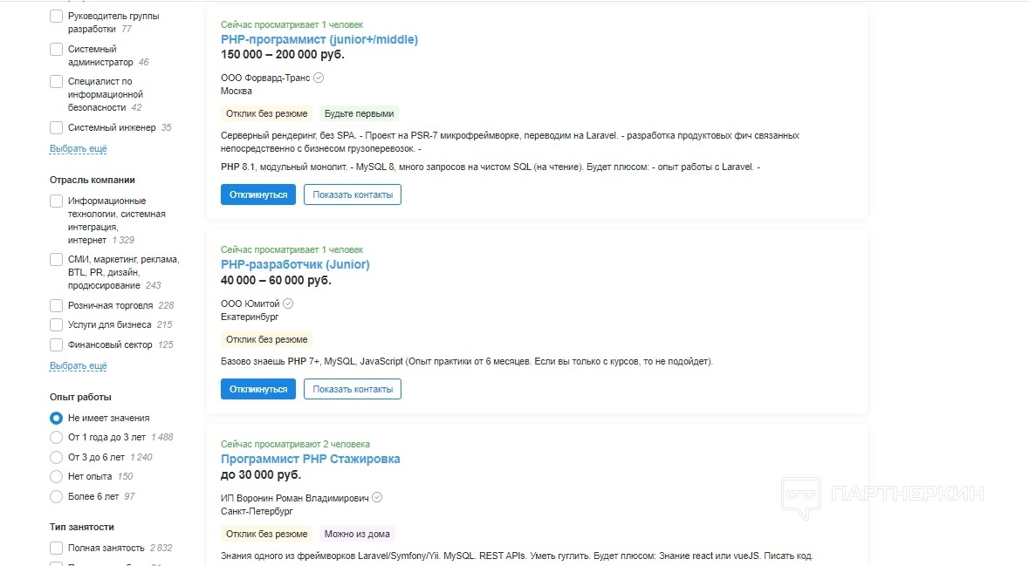The width and height of the screenshot is (1029, 566).
Task: Open the PHP-программист (junior+/middle) vacancy
Action: pyautogui.click(x=319, y=39)
